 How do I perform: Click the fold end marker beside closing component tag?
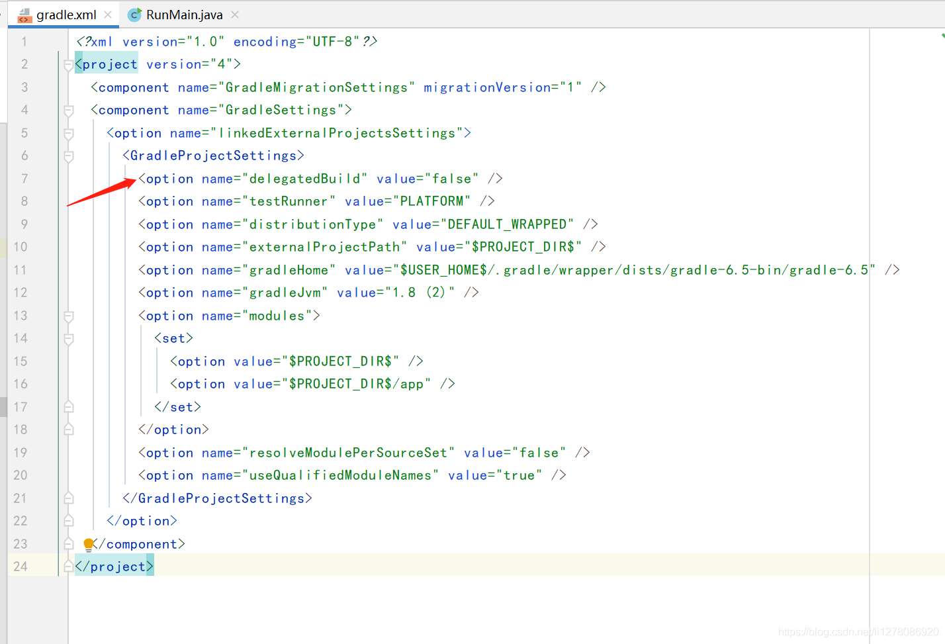pyautogui.click(x=68, y=544)
